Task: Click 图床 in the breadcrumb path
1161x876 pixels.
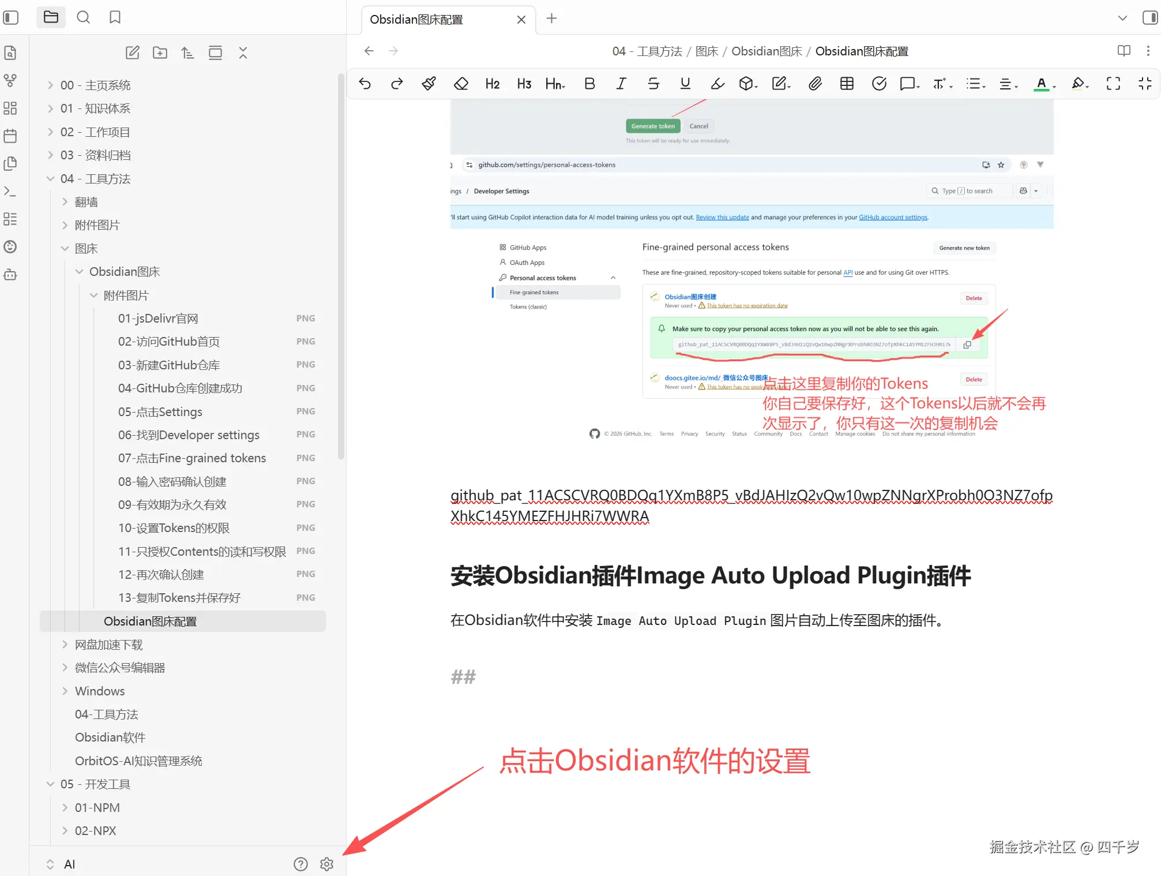Action: pyautogui.click(x=707, y=51)
